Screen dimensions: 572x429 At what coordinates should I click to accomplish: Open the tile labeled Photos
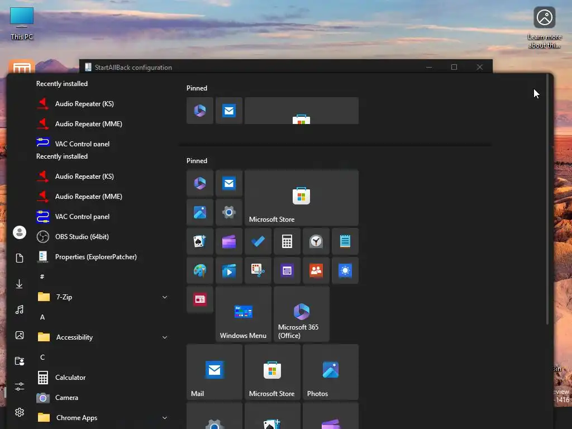331,372
